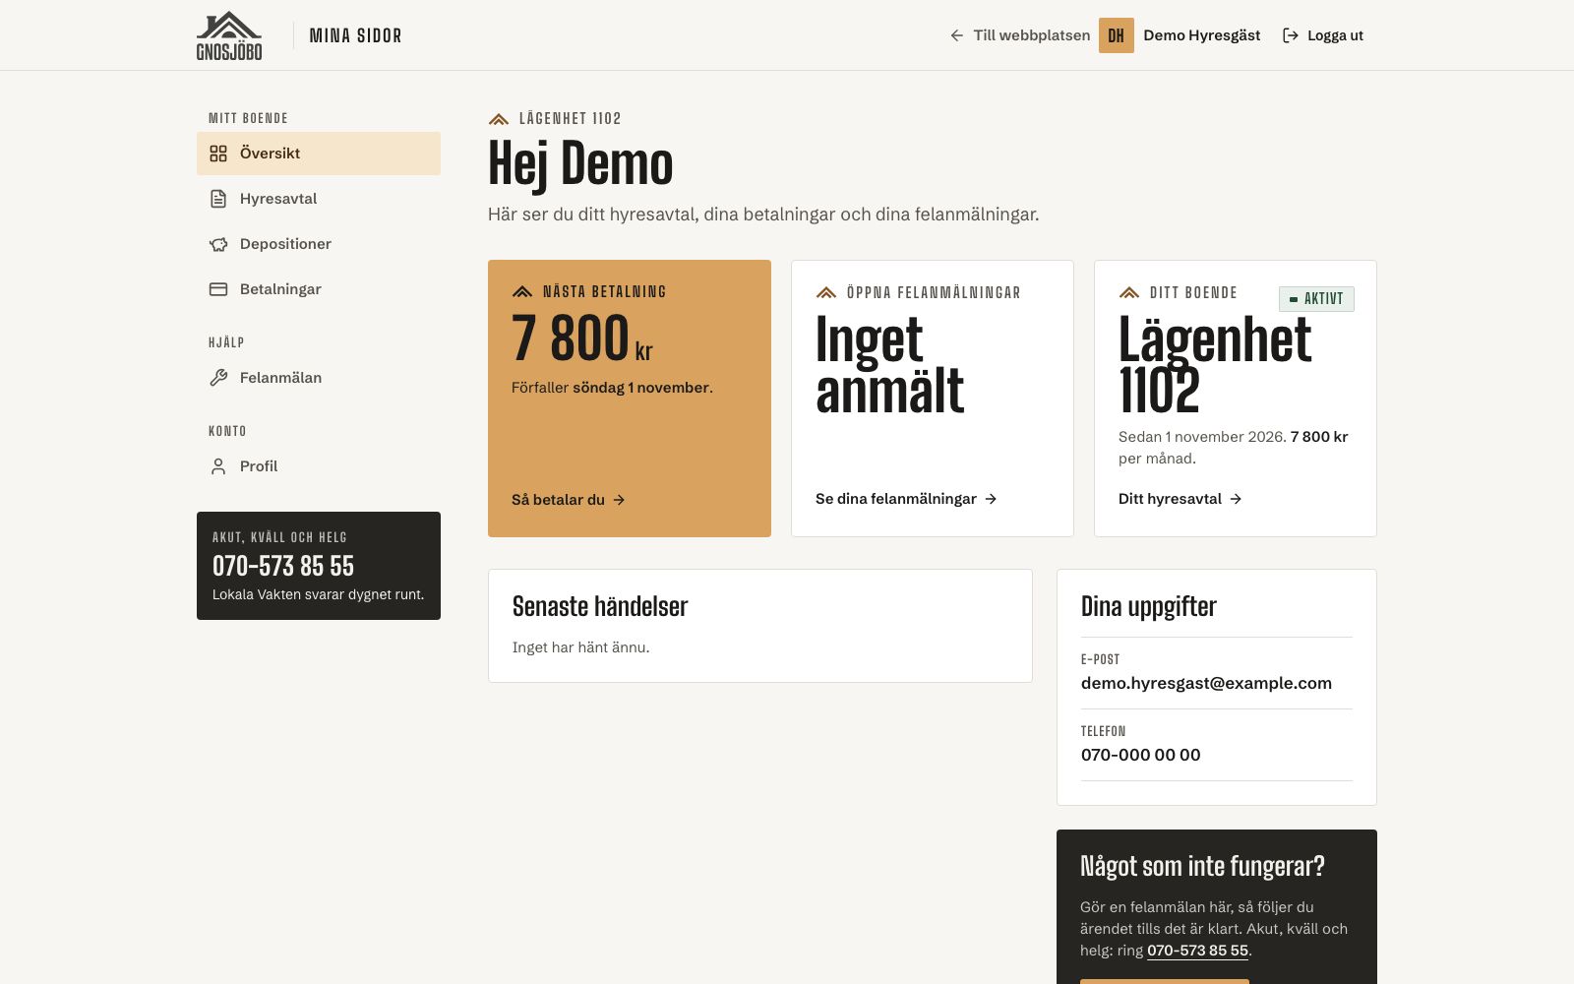The height and width of the screenshot is (984, 1574).
Task: Click the logout door icon
Action: [x=1291, y=35]
